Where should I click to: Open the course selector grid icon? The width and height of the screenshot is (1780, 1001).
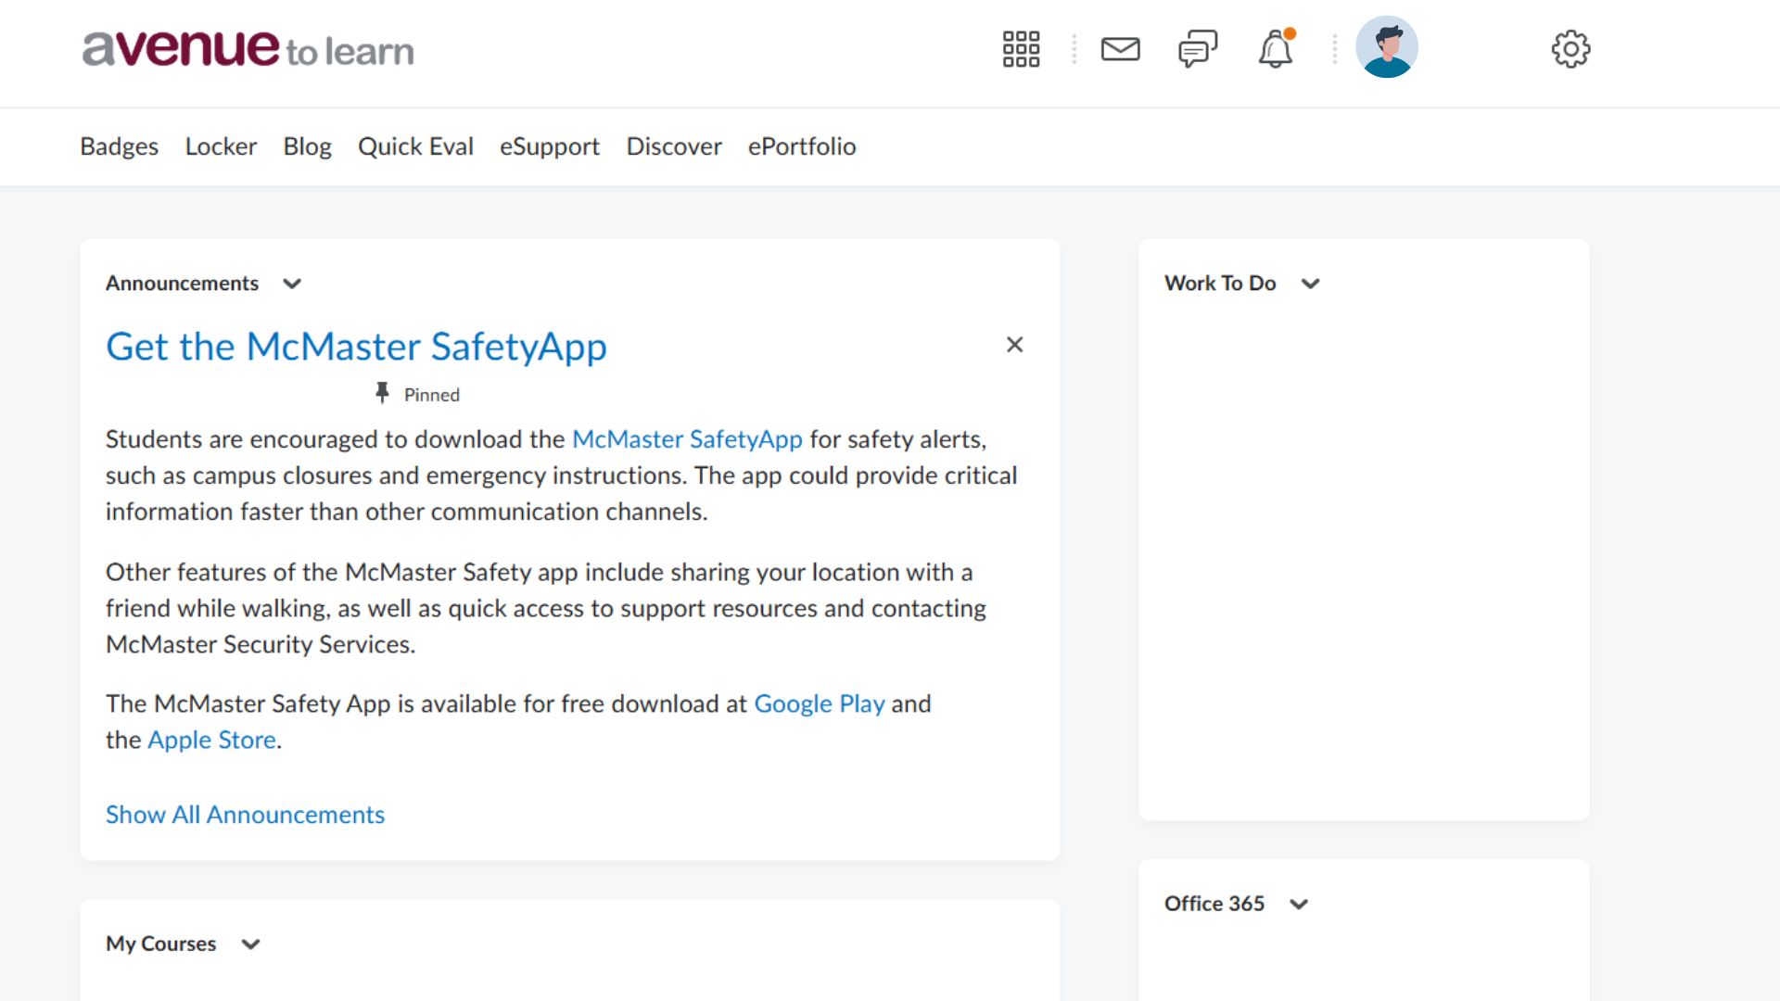(1021, 49)
